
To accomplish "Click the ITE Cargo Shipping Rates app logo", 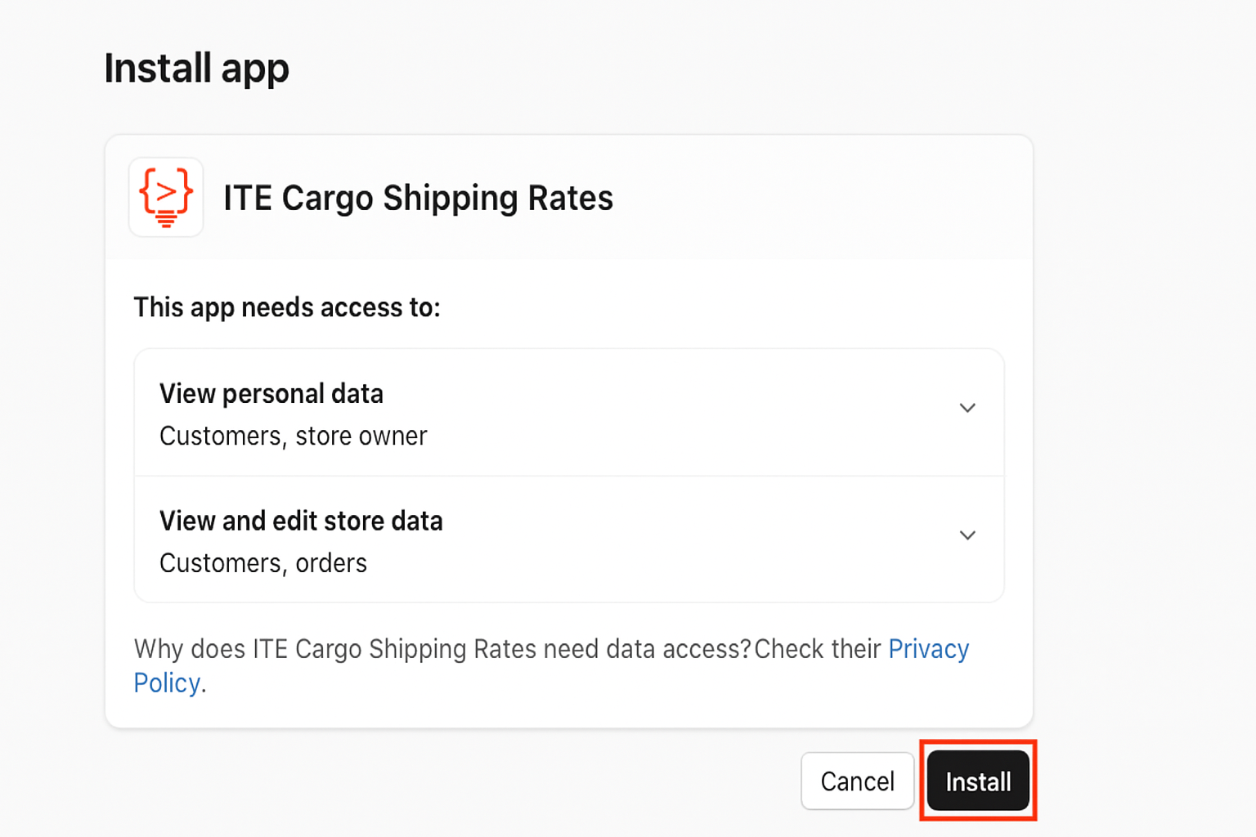I will pos(165,197).
